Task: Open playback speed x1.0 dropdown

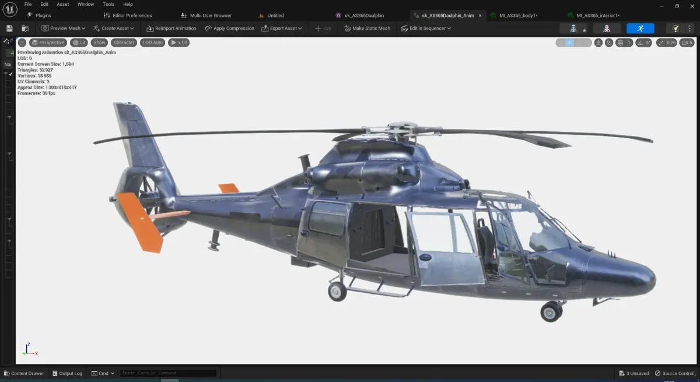Action: (179, 43)
